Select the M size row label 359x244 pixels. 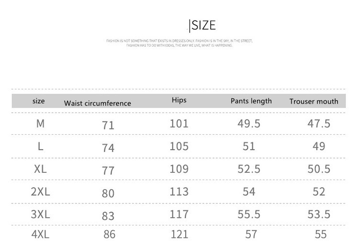[x=40, y=123]
